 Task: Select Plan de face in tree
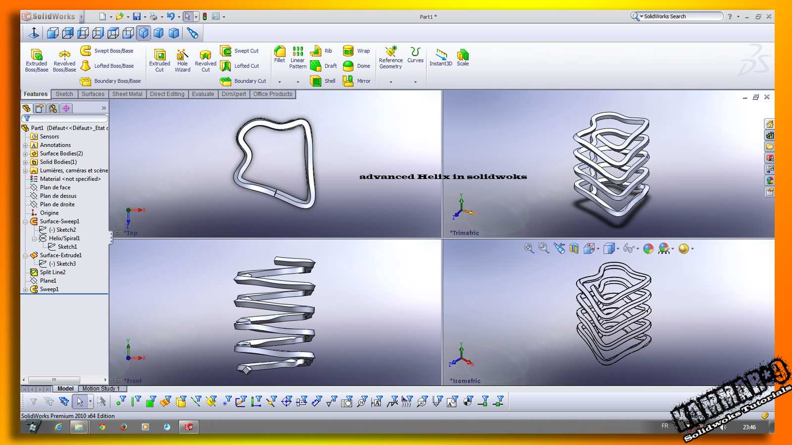pyautogui.click(x=55, y=187)
